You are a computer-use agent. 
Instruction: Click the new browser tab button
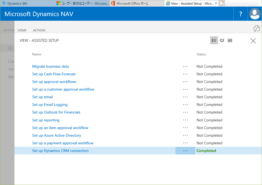point(222,3)
